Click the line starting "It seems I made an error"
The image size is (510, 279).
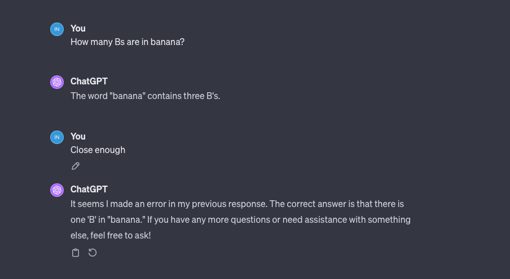click(237, 204)
